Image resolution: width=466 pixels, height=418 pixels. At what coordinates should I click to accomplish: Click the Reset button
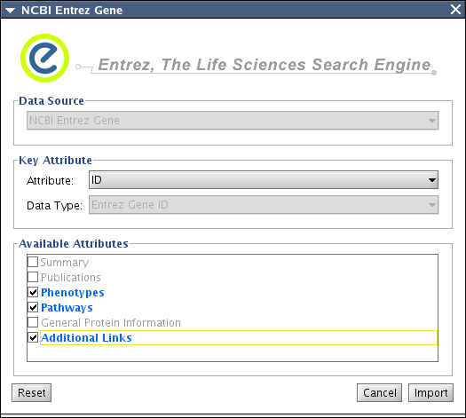31,393
